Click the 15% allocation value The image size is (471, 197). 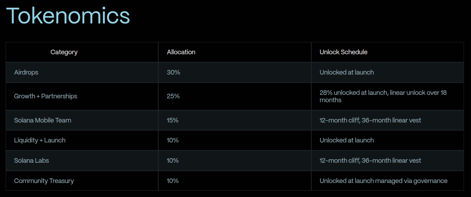pos(173,120)
